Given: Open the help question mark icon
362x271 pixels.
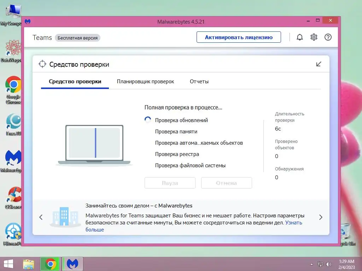Looking at the screenshot, I should pos(328,37).
